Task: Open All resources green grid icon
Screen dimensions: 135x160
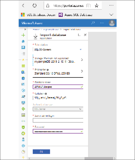Action: [x=23, y=66]
